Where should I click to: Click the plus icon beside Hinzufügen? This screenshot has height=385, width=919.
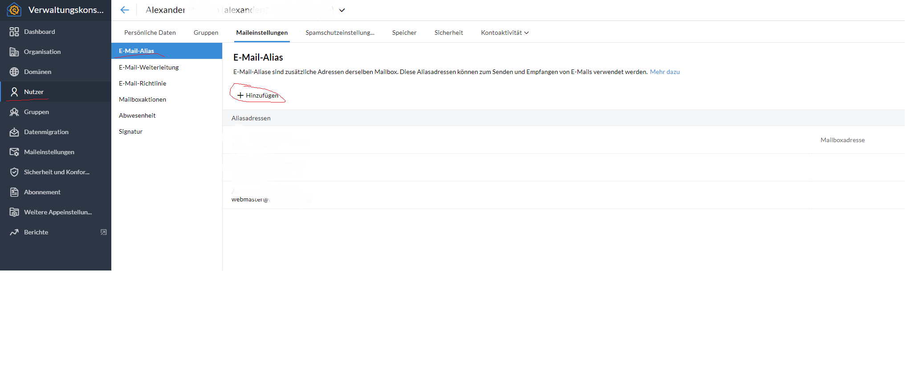(240, 95)
